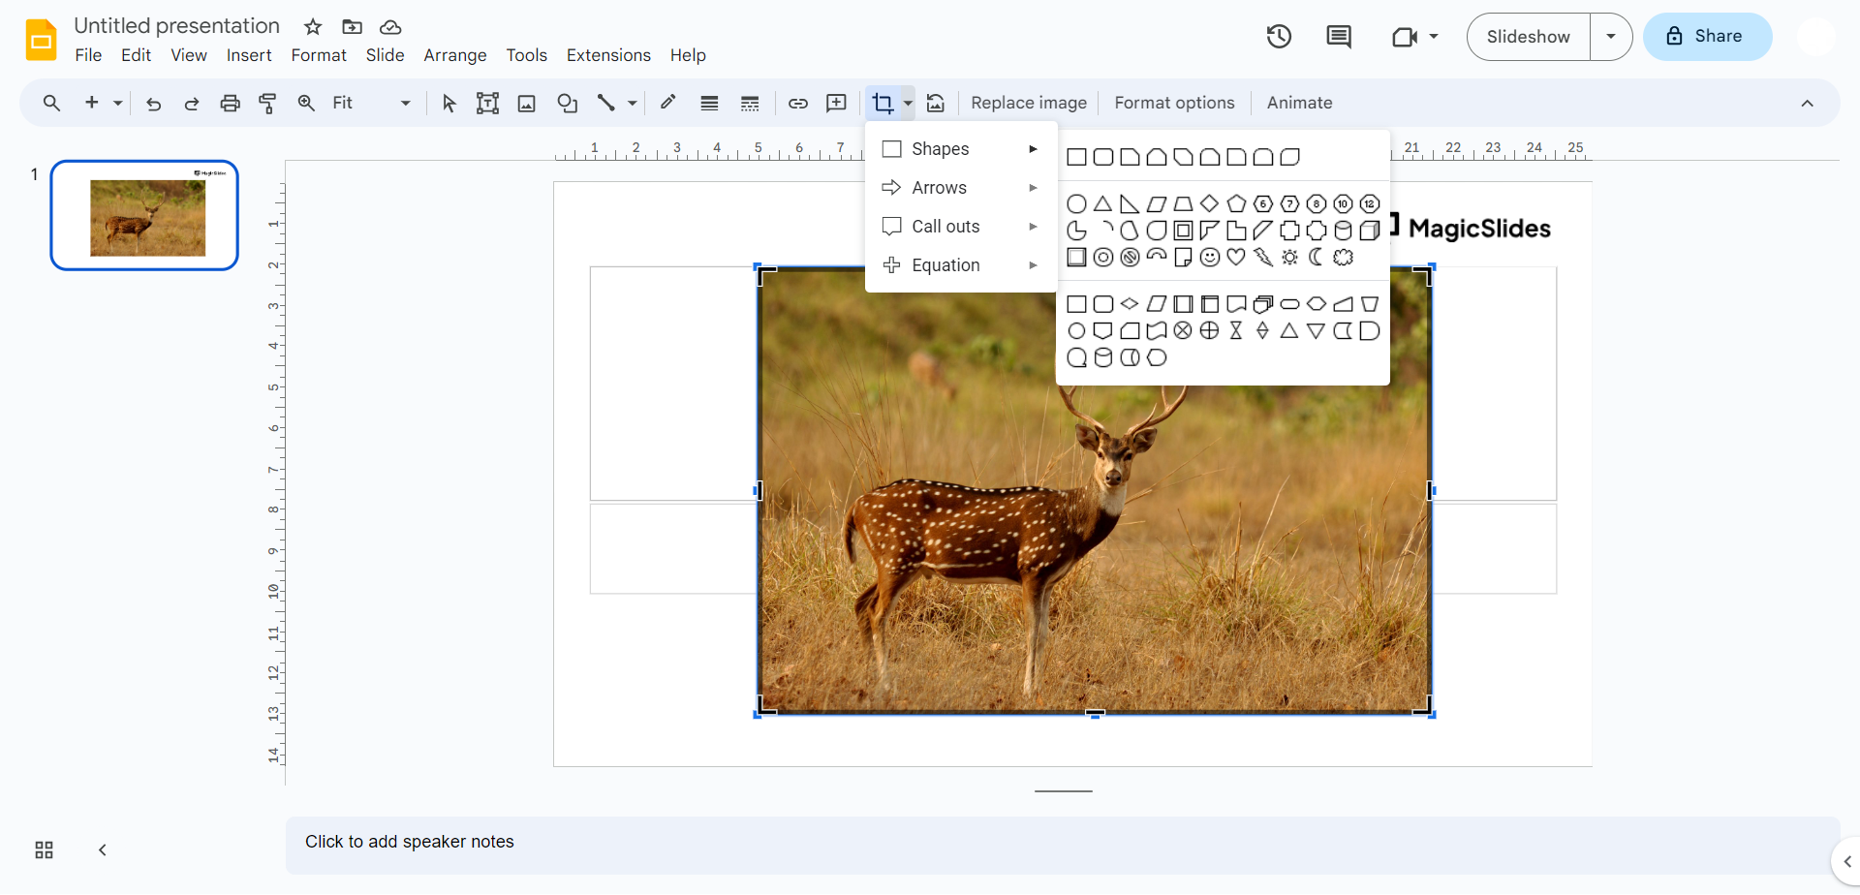Expand the Slideshow options arrow
This screenshot has width=1860, height=895.
[1611, 37]
